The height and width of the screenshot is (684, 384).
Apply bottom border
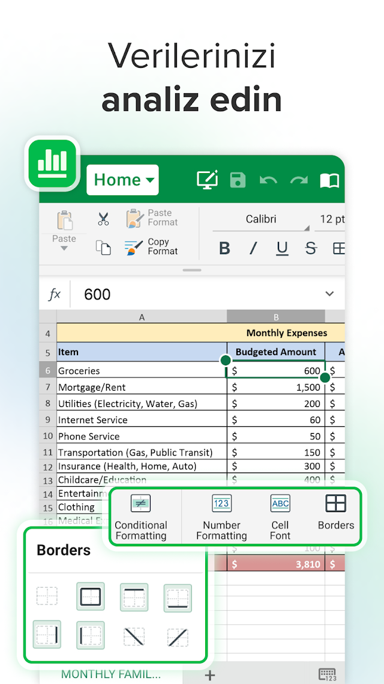[x=178, y=598]
